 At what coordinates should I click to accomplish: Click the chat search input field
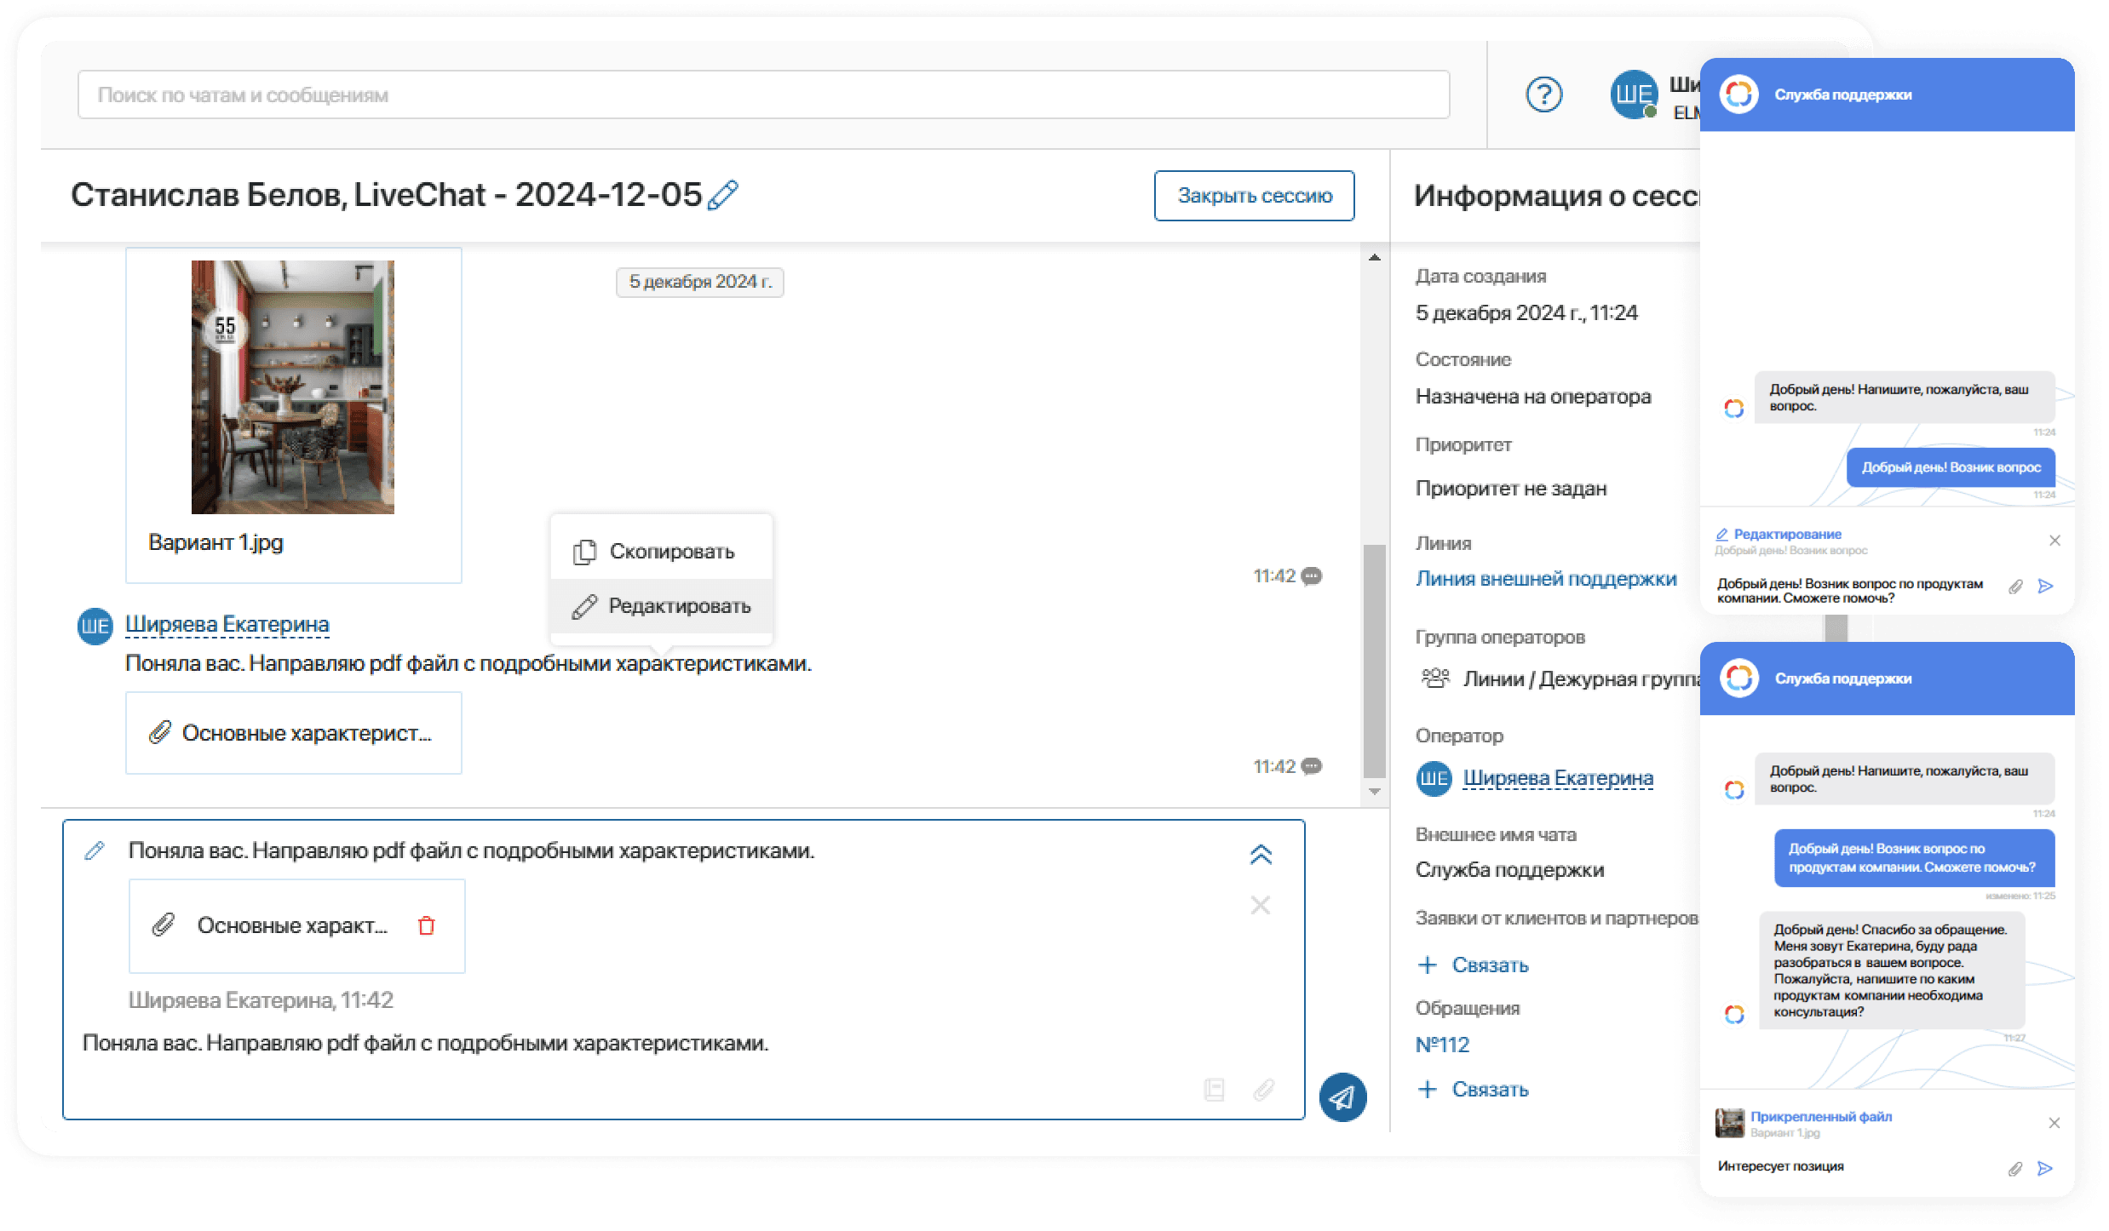[763, 94]
